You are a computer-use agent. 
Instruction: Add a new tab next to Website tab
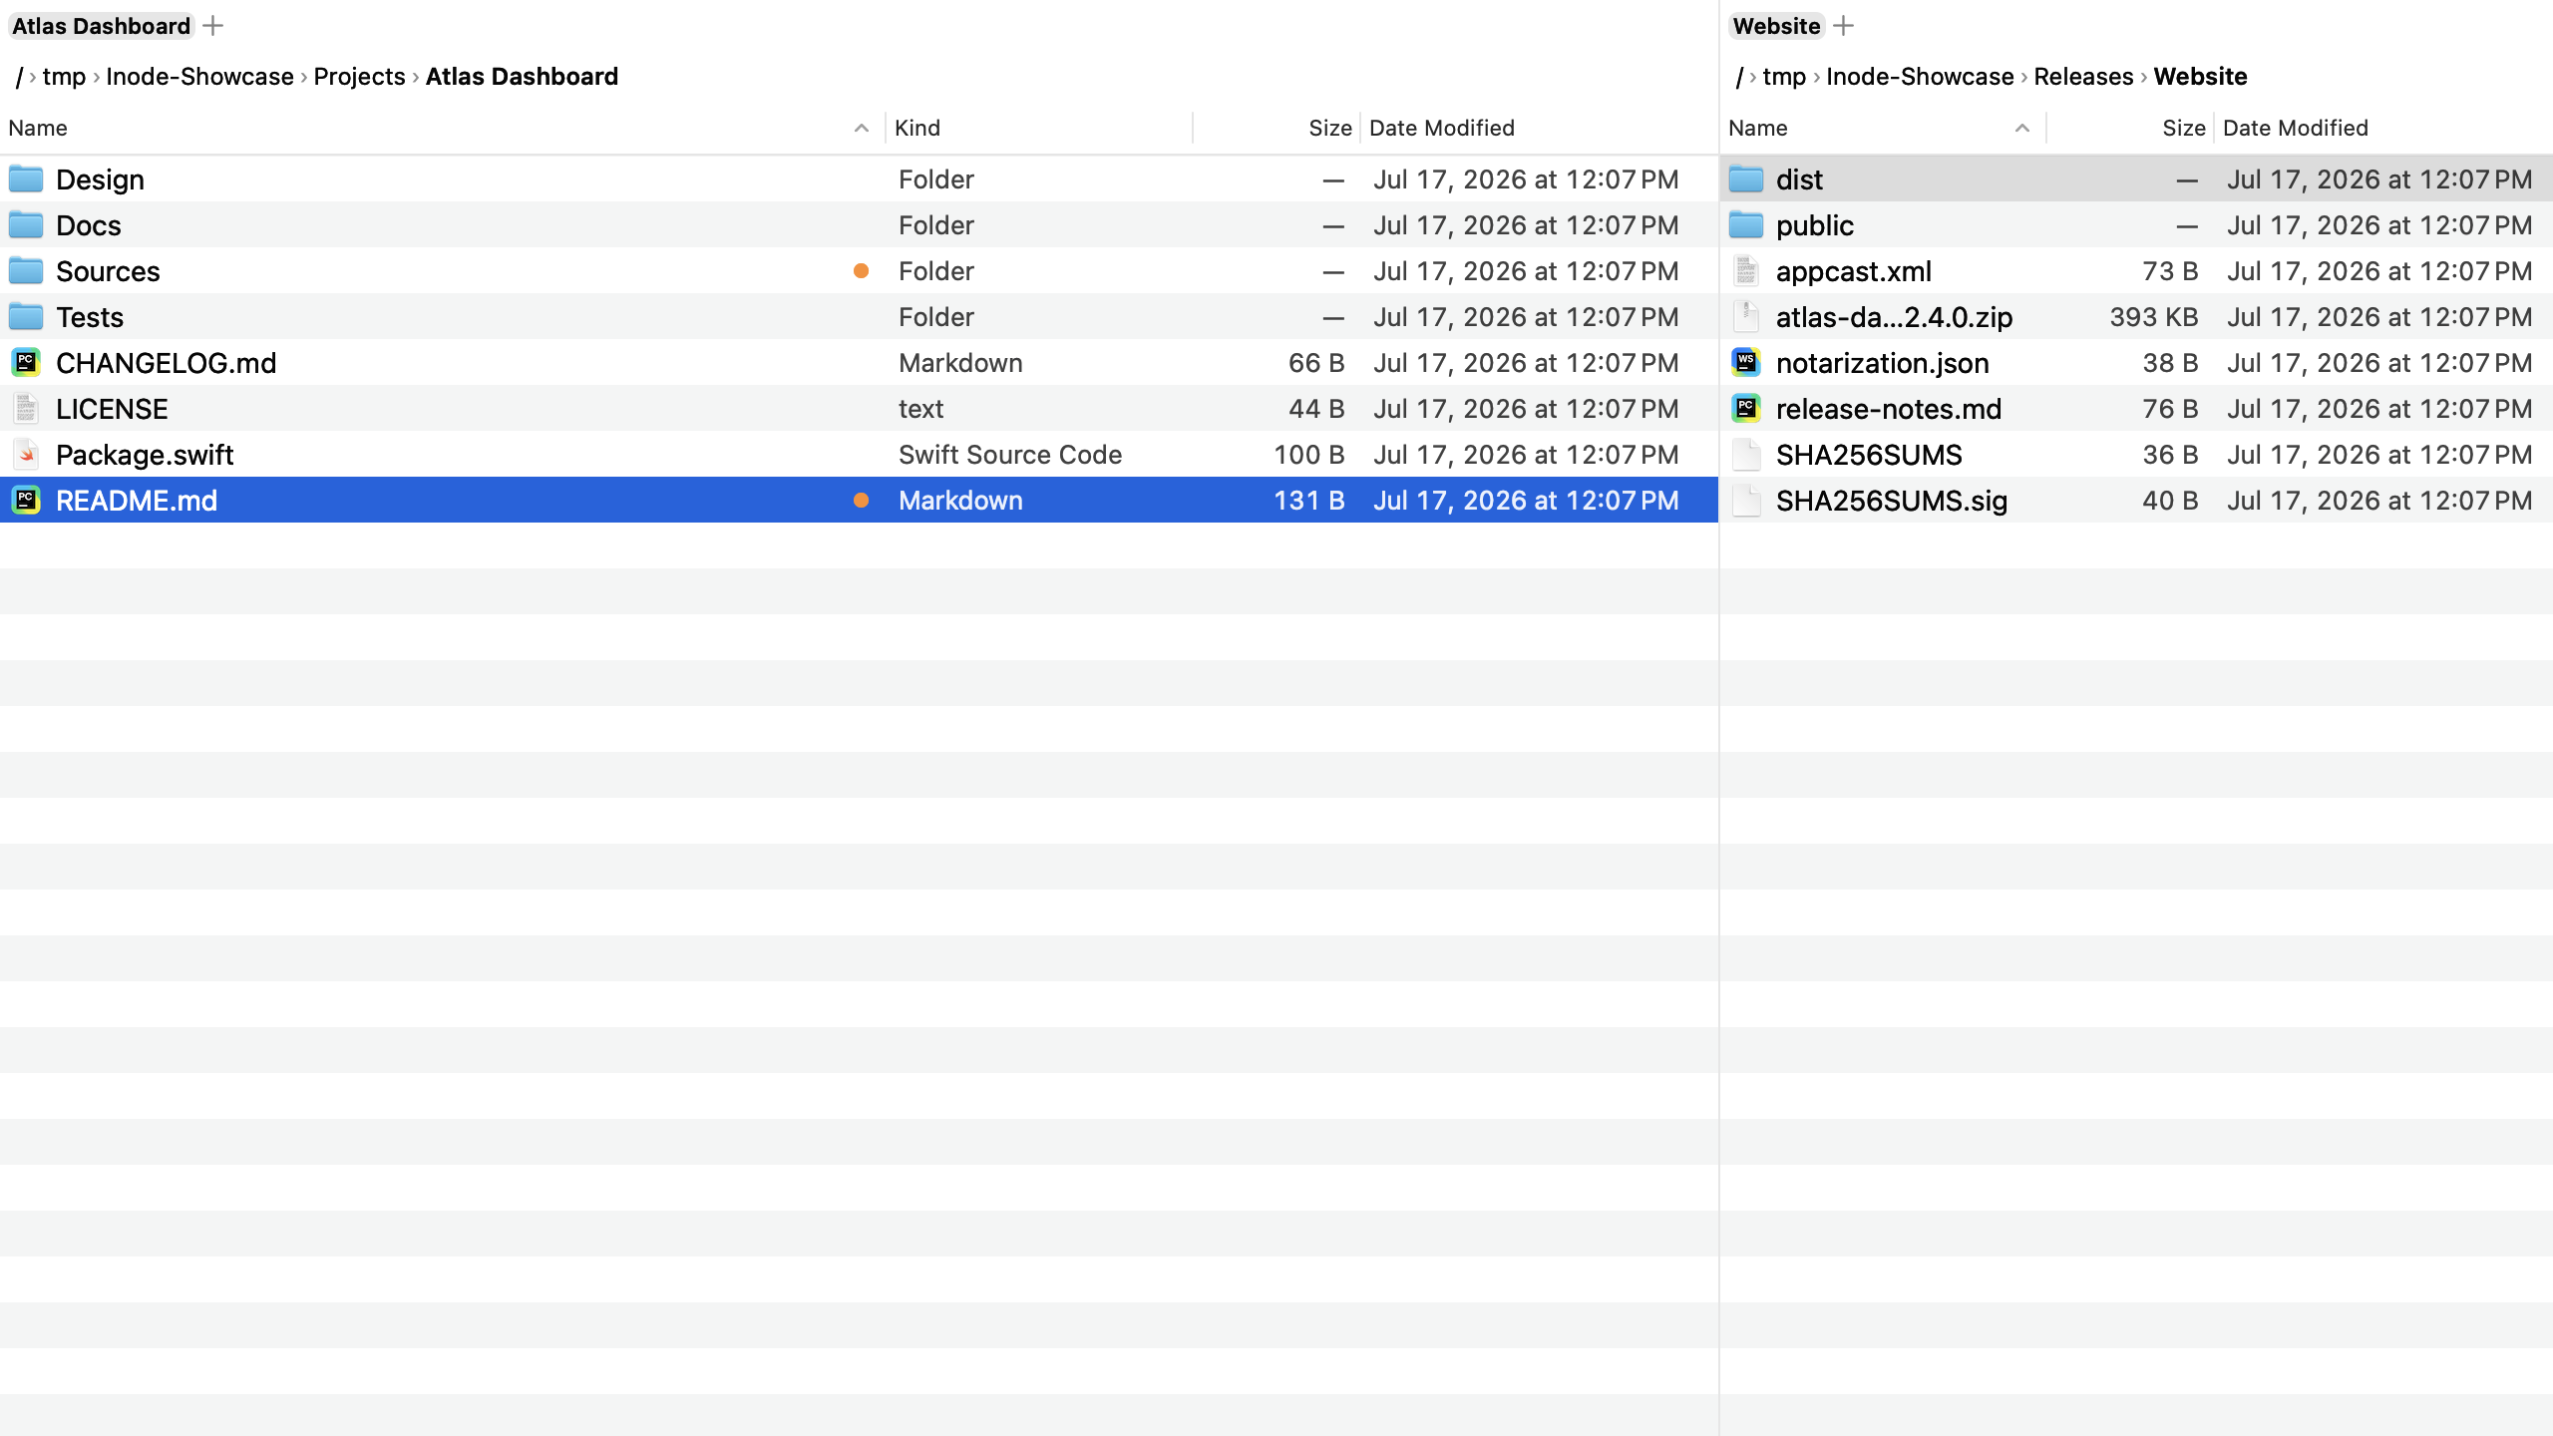point(1844,26)
